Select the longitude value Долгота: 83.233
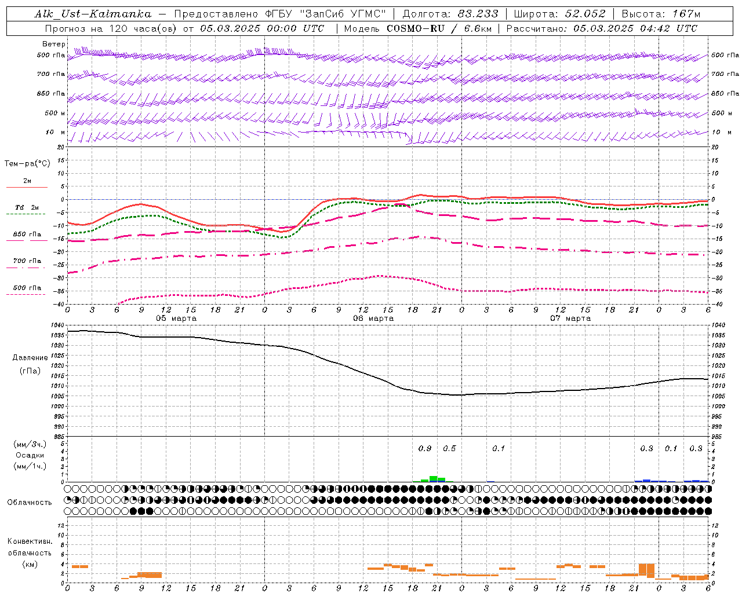Screen dimensions: 742x593 [450, 14]
